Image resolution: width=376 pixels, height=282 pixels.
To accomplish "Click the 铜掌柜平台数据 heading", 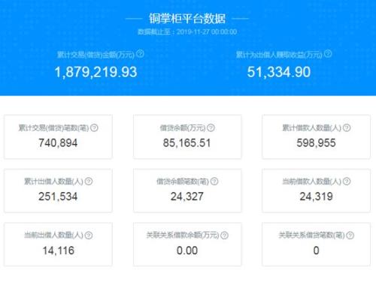I will 187,19.
